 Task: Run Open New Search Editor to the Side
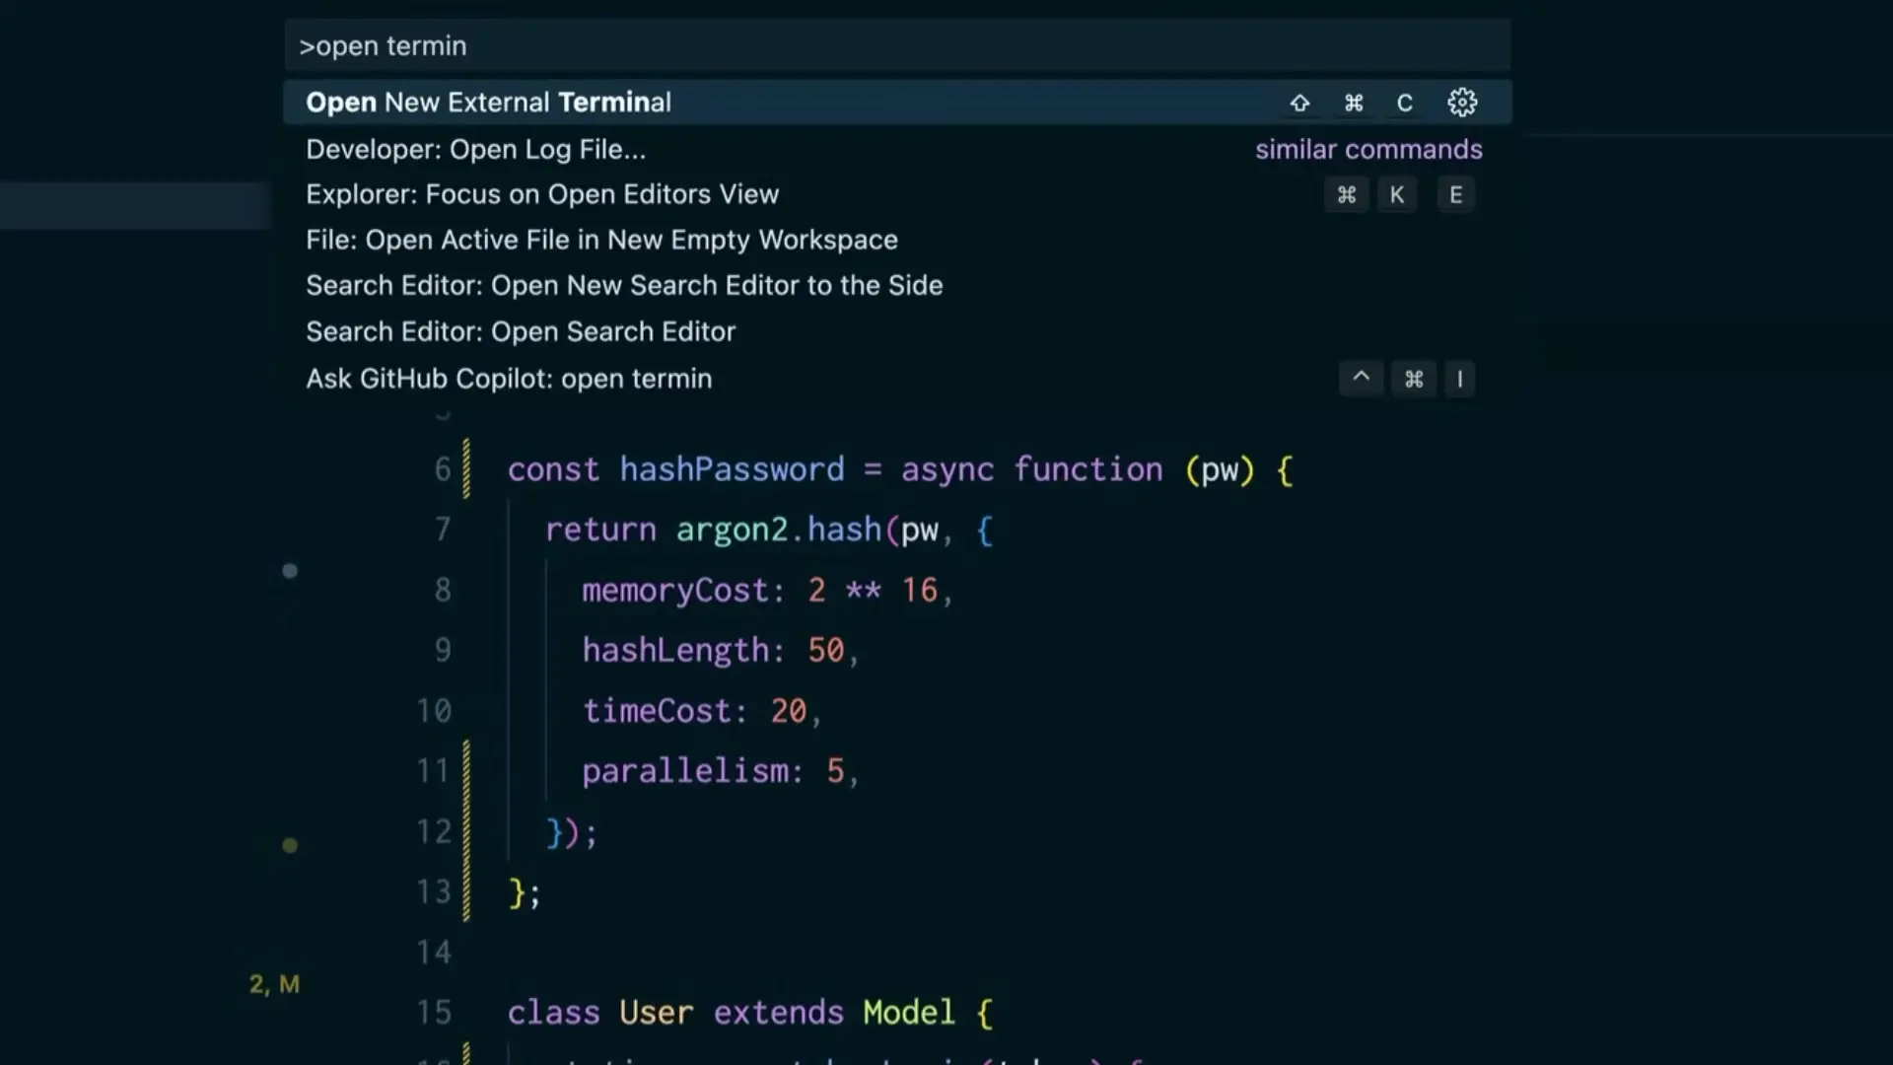(897, 285)
